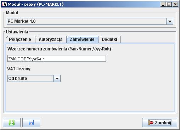Maximize the Moduł - proxy window
The width and height of the screenshot is (180, 130).
pyautogui.click(x=169, y=4)
